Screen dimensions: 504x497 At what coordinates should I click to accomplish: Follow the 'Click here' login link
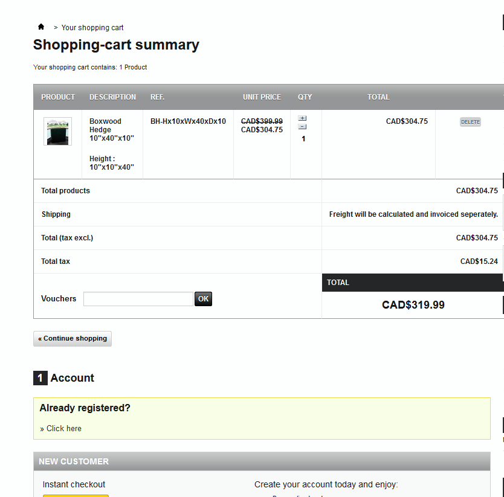(x=63, y=429)
